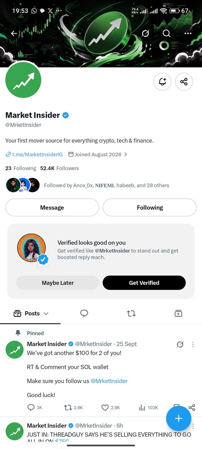Dismiss with Maybe Later
202x449 pixels.
pyautogui.click(x=58, y=283)
